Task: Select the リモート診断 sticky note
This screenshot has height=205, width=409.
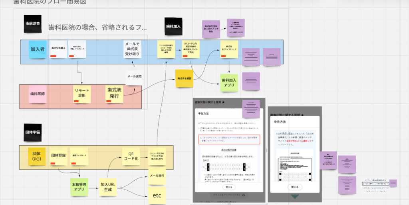Action: pyautogui.click(x=82, y=94)
